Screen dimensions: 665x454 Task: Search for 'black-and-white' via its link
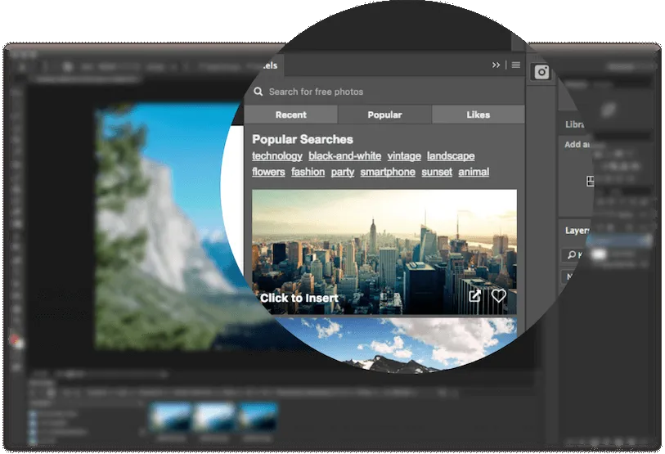tap(344, 156)
